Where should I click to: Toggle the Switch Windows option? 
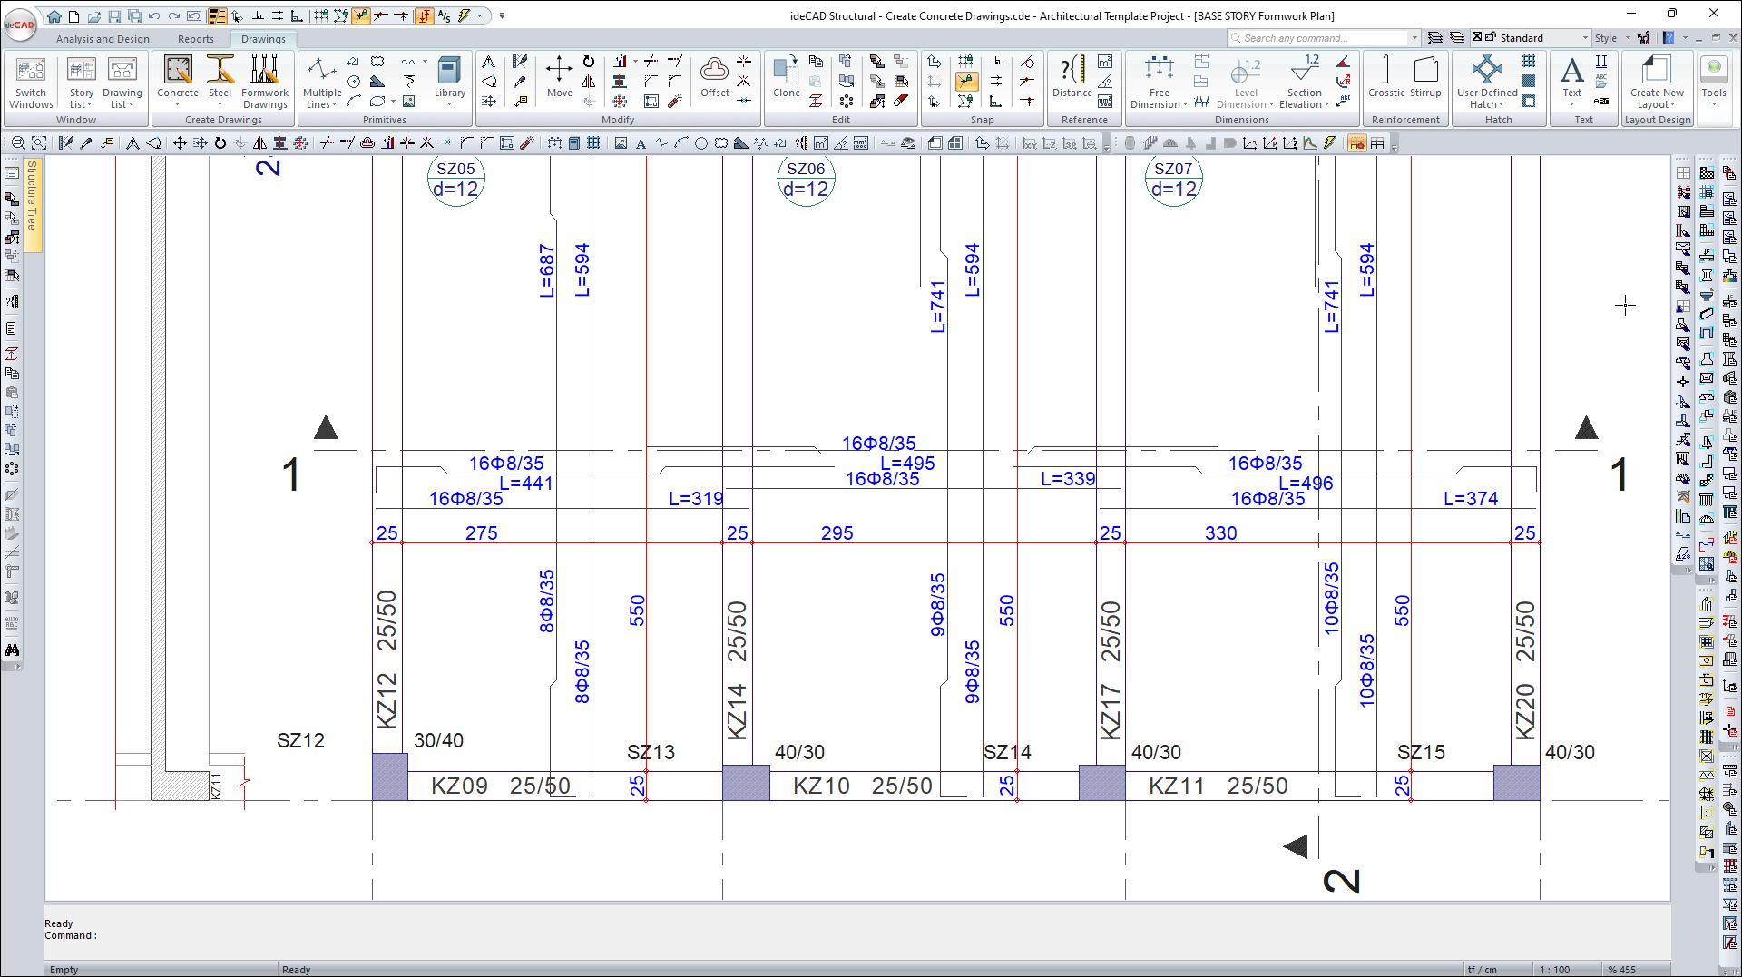pos(31,82)
